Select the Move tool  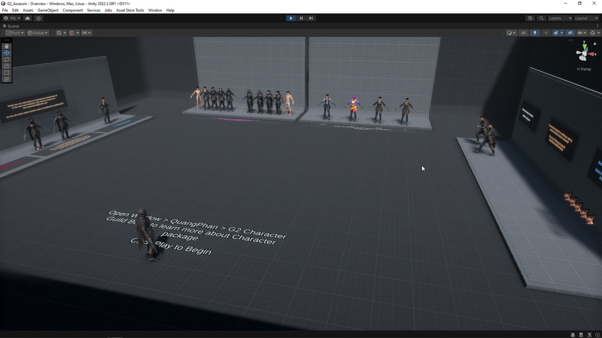tap(6, 53)
